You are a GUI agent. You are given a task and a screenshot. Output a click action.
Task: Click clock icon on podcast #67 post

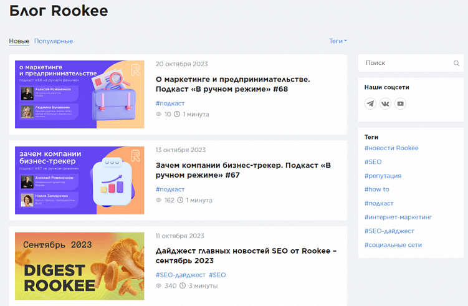180,200
